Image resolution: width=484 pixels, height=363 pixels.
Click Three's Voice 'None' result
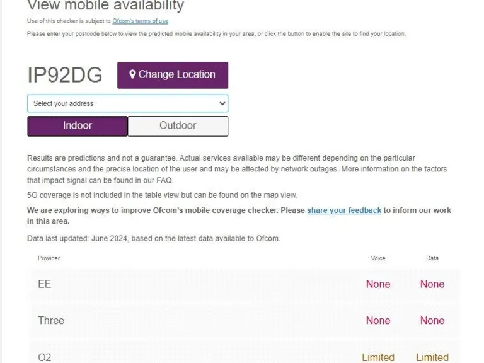click(378, 321)
